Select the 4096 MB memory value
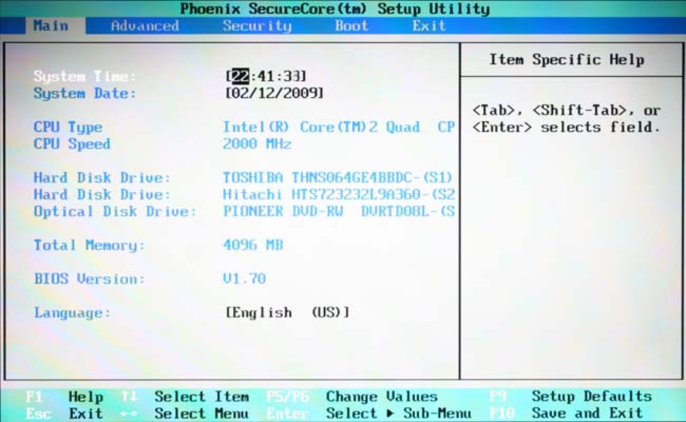 tap(253, 245)
